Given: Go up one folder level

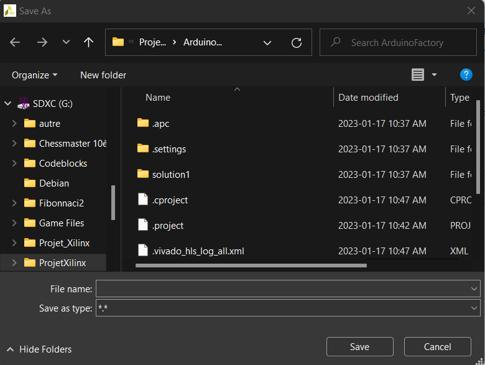Looking at the screenshot, I should [88, 42].
